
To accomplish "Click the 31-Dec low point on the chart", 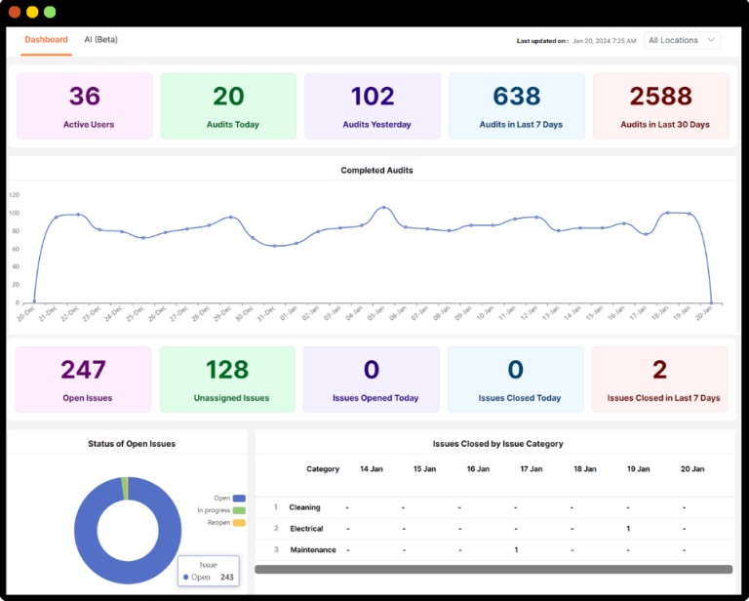I will tap(274, 246).
